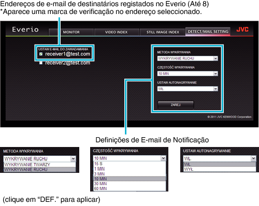The image size is (259, 206).
Task: Open USTAW AUTONAGRYWANIE dropdown showing WŁ.
Action: [x=188, y=89]
